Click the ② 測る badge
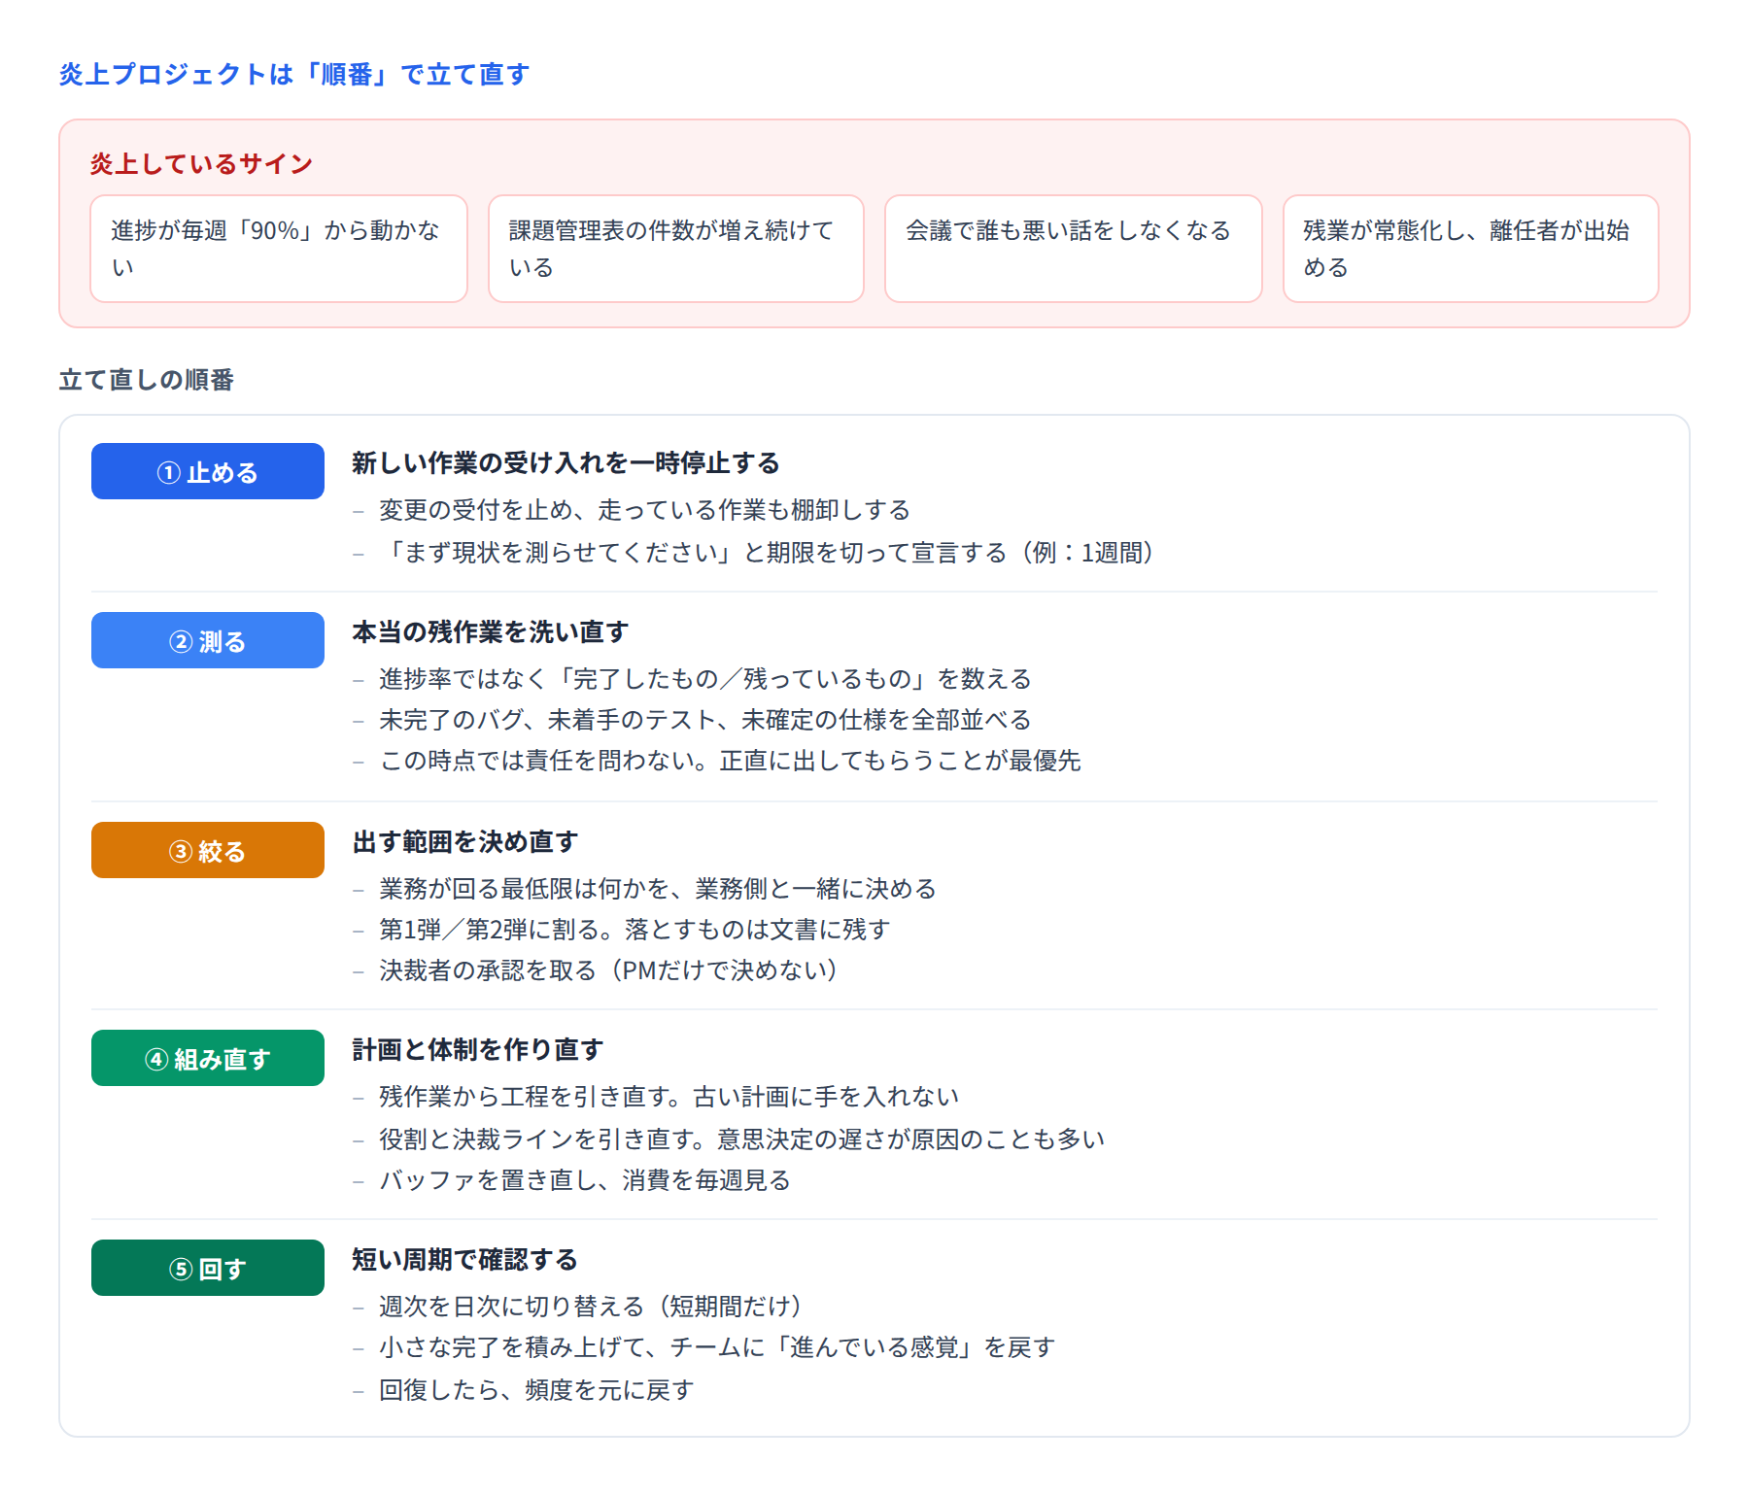Image resolution: width=1749 pixels, height=1496 pixels. (208, 640)
